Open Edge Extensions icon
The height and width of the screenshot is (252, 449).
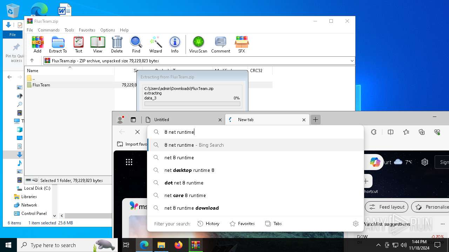pos(374,132)
